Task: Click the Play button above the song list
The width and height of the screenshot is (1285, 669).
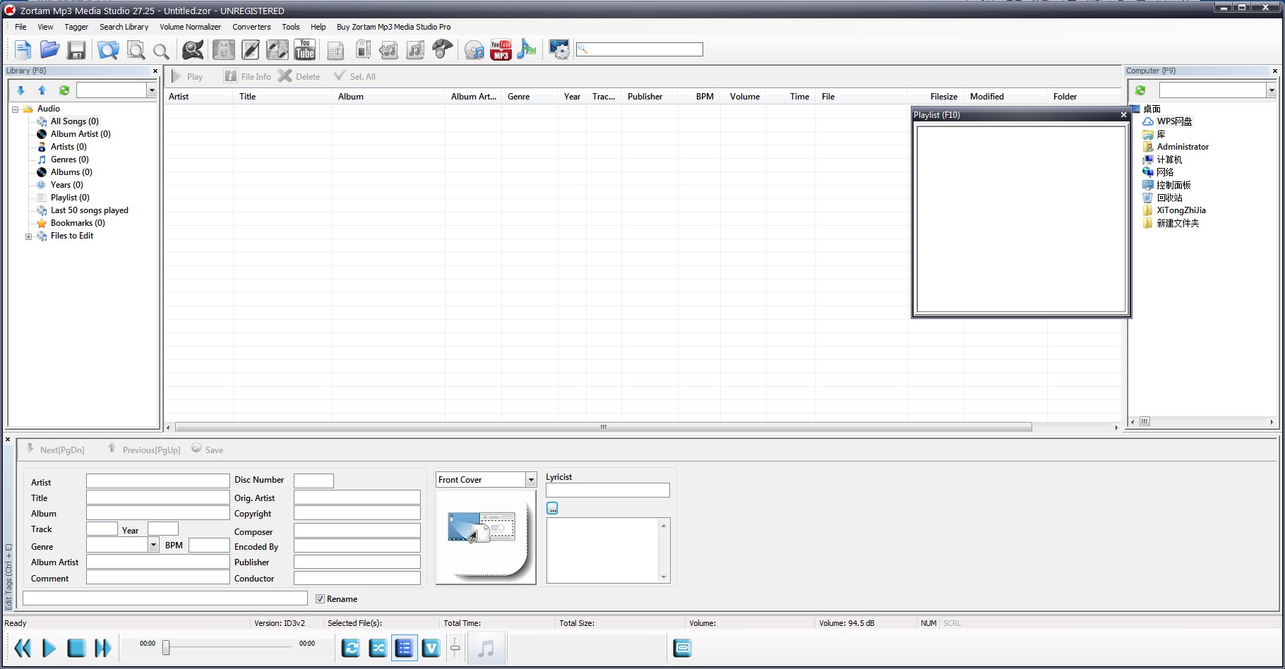Action: point(187,76)
